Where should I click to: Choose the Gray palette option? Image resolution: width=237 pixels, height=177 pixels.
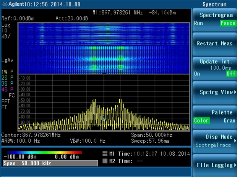229,121
